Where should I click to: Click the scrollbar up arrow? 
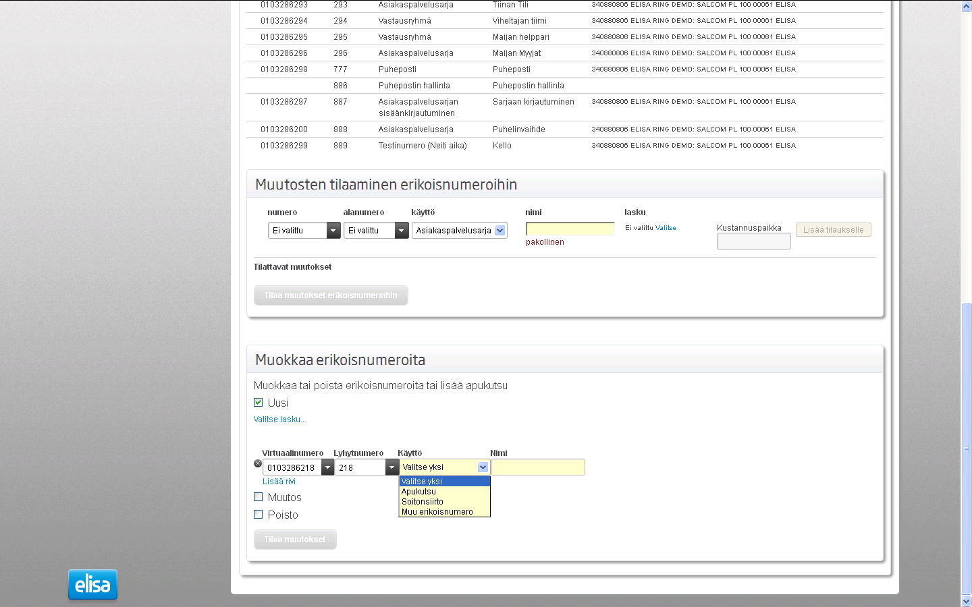(966, 6)
